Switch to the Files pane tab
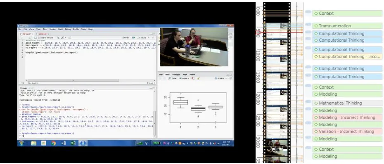This screenshot has height=164, width=384. click(161, 75)
